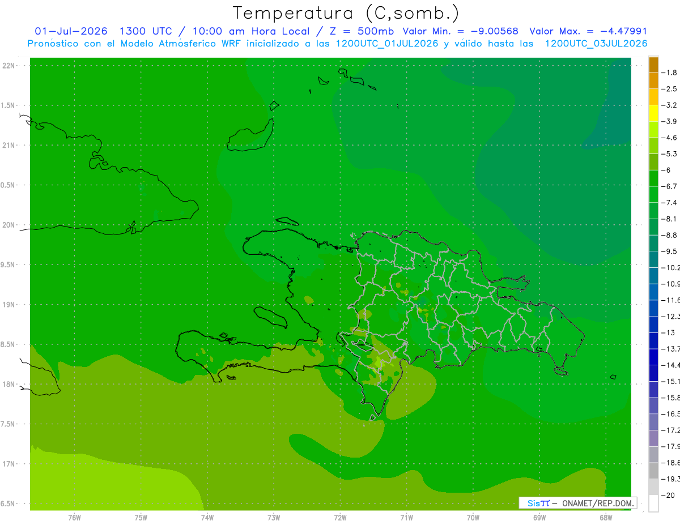Click the '-19.3' colorbar value
This screenshot has width=680, height=525.
click(671, 479)
